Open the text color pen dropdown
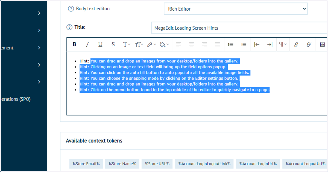The width and height of the screenshot is (328, 172). pyautogui.click(x=151, y=44)
